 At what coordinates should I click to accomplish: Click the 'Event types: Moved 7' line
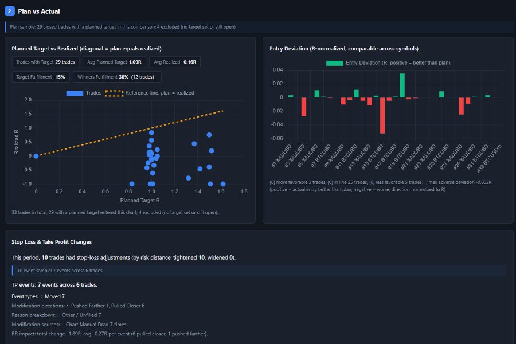(38, 296)
